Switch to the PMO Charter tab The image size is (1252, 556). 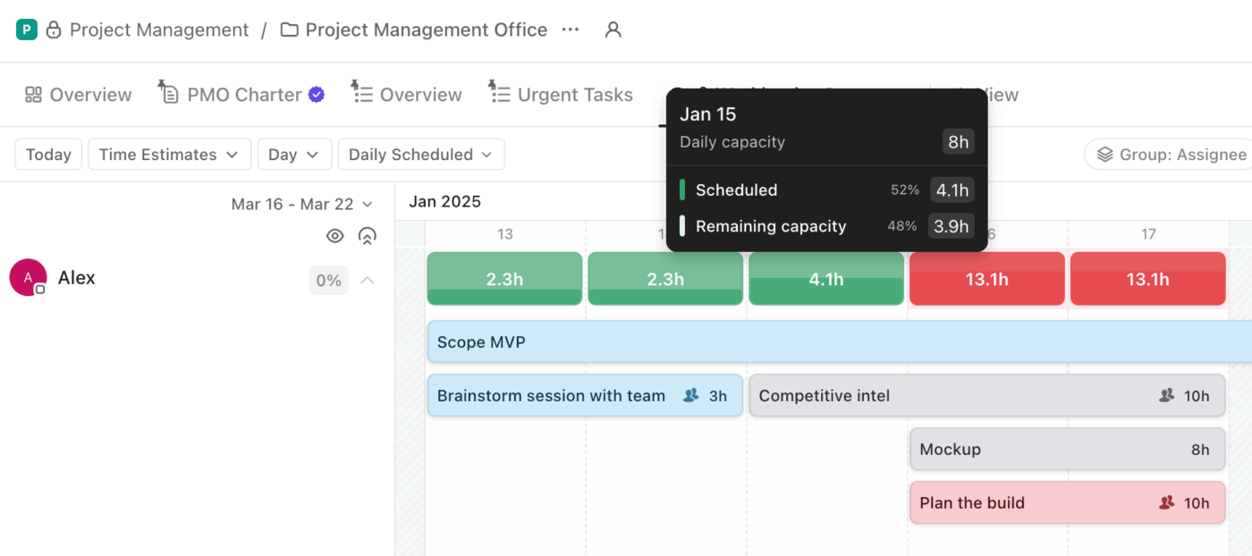241,95
